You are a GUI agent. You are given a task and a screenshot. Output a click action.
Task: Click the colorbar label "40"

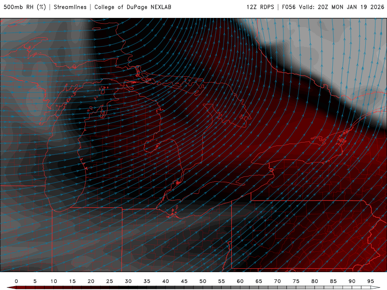pyautogui.click(x=165, y=281)
